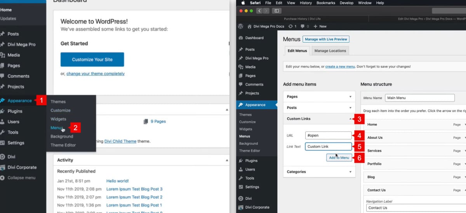Open Bookmarks menu in Safari menu bar

325,3
